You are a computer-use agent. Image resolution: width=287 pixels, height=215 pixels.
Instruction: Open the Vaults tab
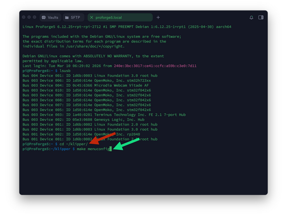pos(50,17)
